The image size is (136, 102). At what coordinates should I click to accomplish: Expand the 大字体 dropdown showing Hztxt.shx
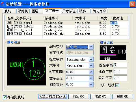click(91, 66)
